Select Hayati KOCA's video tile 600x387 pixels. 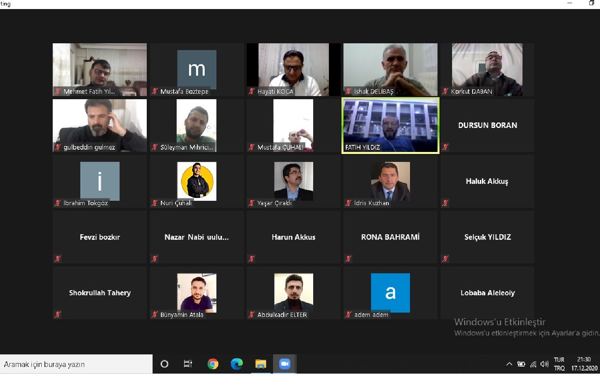point(294,70)
